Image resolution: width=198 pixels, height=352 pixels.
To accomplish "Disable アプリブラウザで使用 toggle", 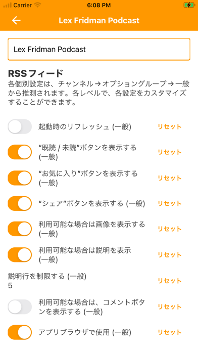I will click(x=20, y=332).
